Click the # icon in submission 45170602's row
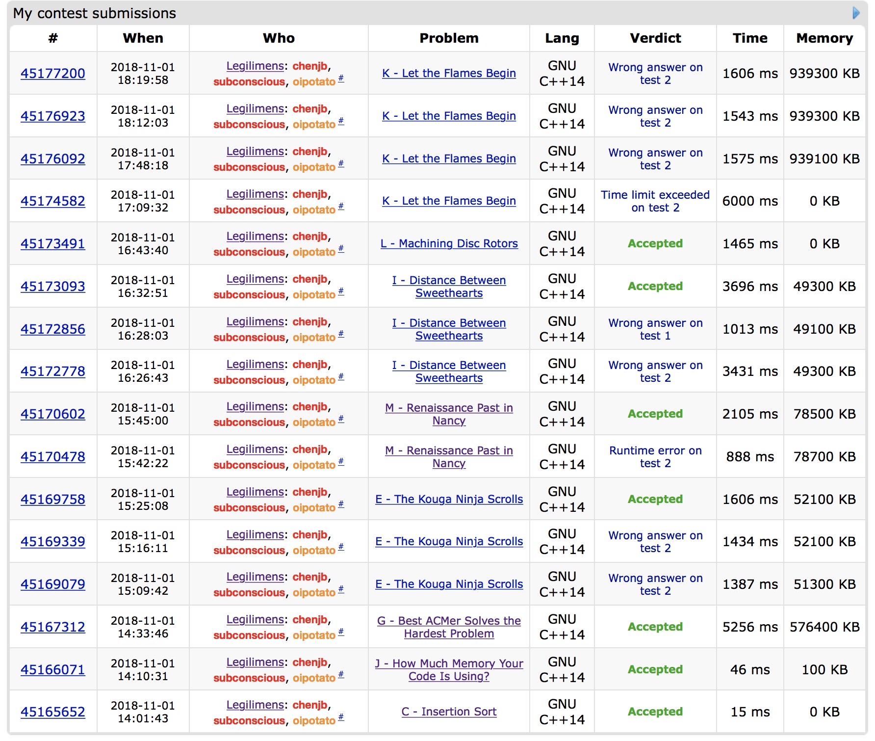Screen dimensions: 875x741 (341, 419)
